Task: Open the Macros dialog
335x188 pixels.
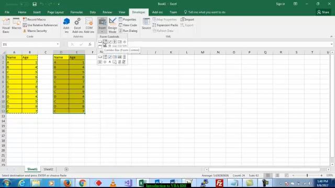Action: coord(16,24)
